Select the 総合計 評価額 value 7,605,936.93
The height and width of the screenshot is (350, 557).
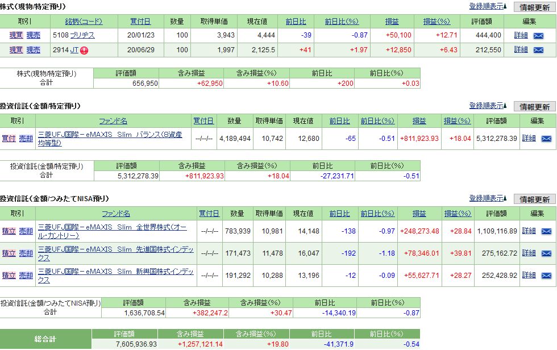point(136,344)
